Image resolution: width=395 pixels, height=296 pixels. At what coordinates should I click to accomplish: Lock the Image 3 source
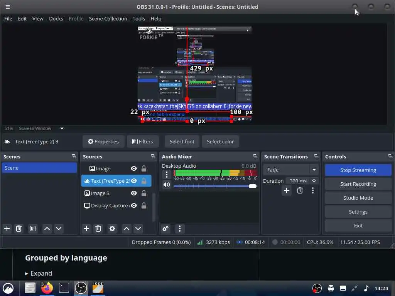click(144, 193)
